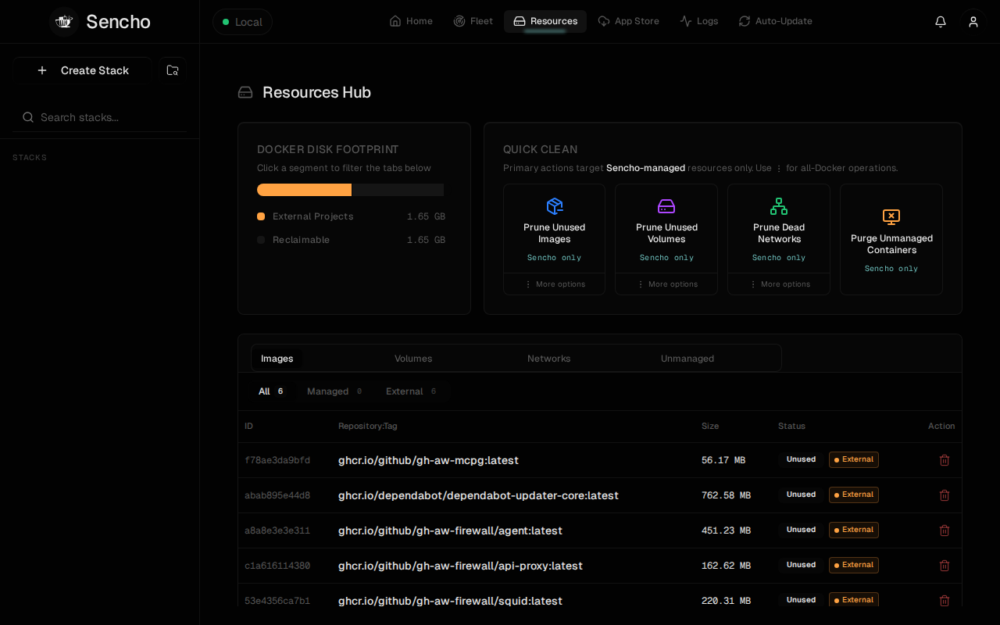Click Create Stack button
This screenshot has width=1000, height=625.
click(x=82, y=70)
